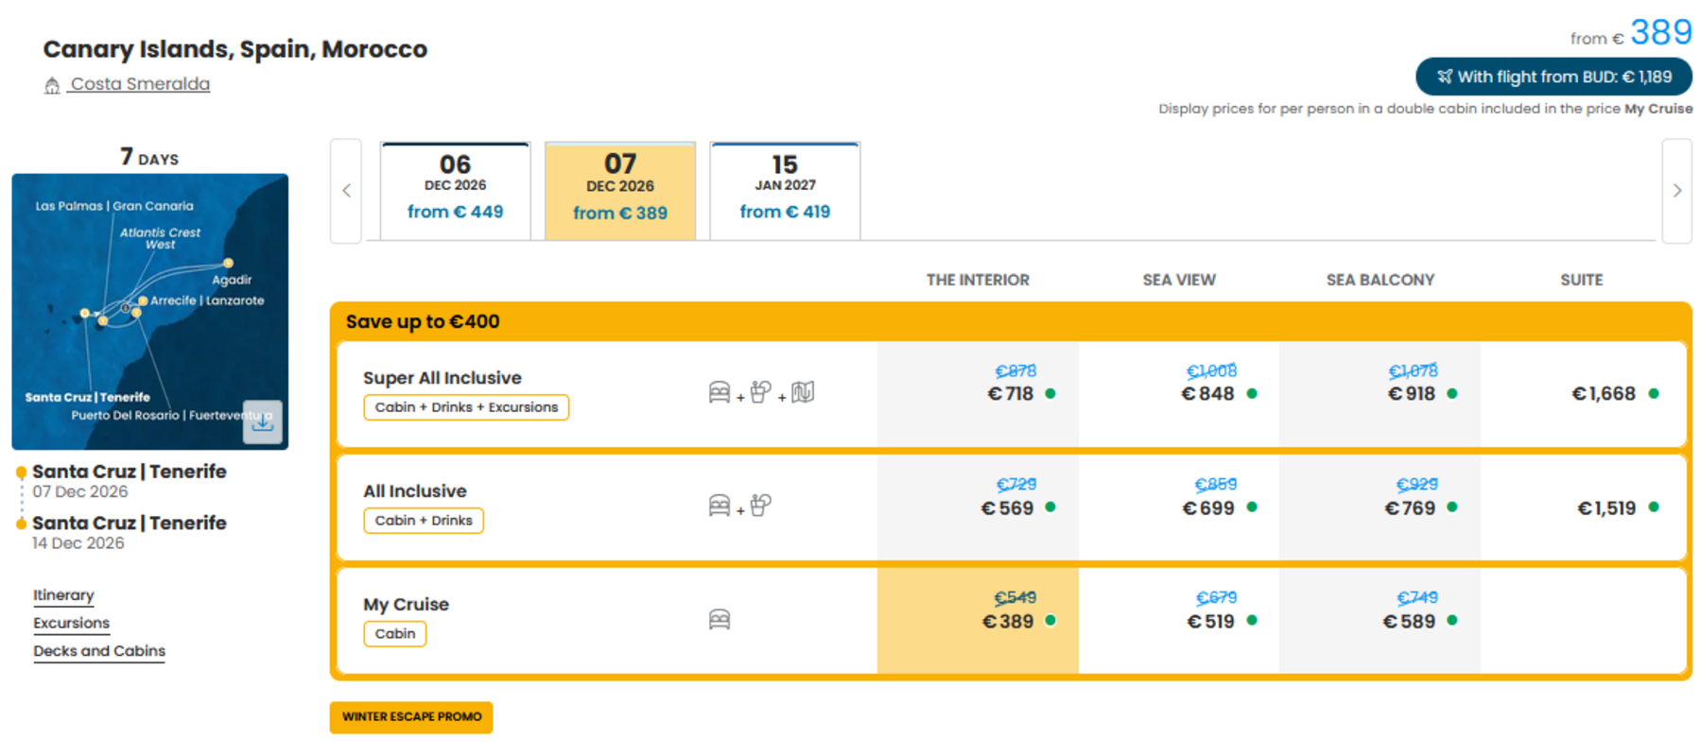Screen dimensions: 1700x756
Task: Select the 06 Dec 2026 departure tab
Action: [455, 191]
